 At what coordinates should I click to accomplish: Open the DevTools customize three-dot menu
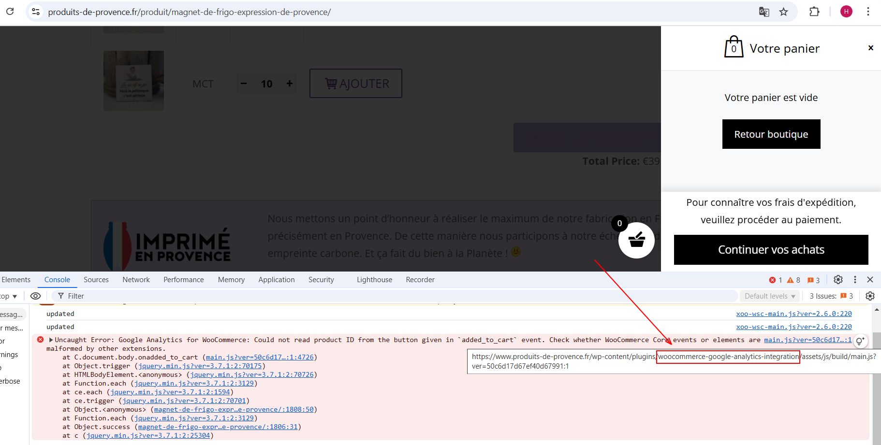click(x=855, y=280)
